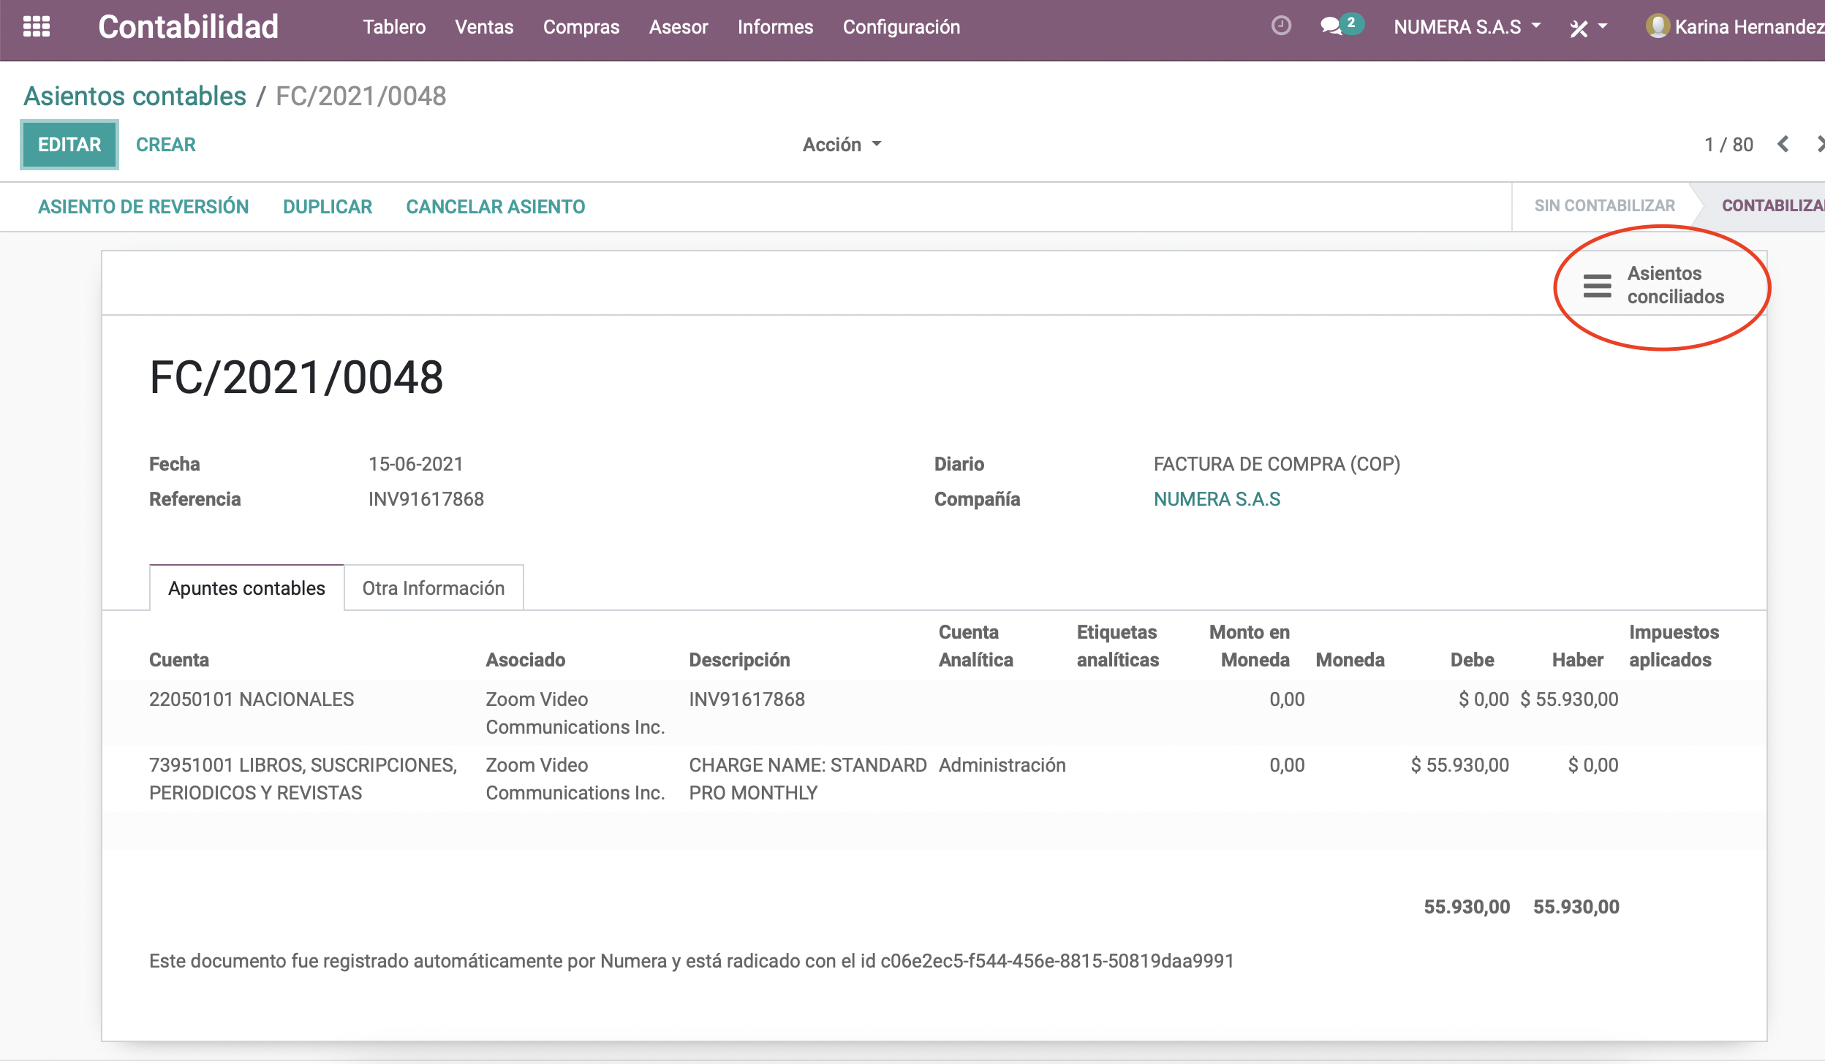Select the SIN CONTABILIZAR status stage
Image resolution: width=1825 pixels, height=1064 pixels.
1604,206
